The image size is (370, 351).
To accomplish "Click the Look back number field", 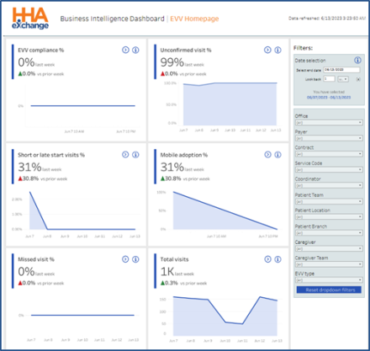I will coord(329,79).
